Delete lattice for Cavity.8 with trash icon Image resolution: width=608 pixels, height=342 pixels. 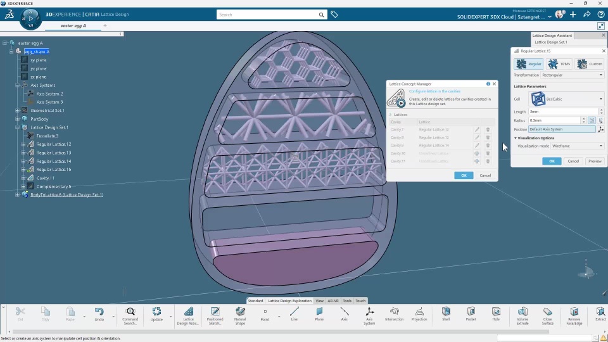click(488, 137)
